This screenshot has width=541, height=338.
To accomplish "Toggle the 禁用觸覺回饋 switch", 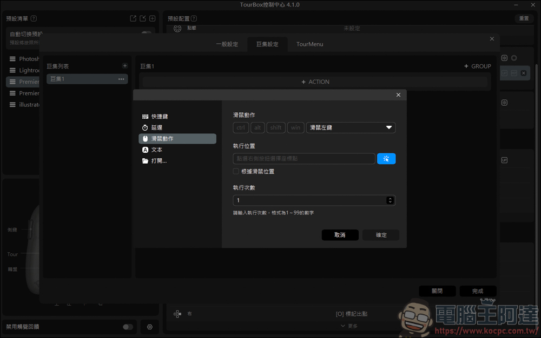I will click(x=128, y=327).
